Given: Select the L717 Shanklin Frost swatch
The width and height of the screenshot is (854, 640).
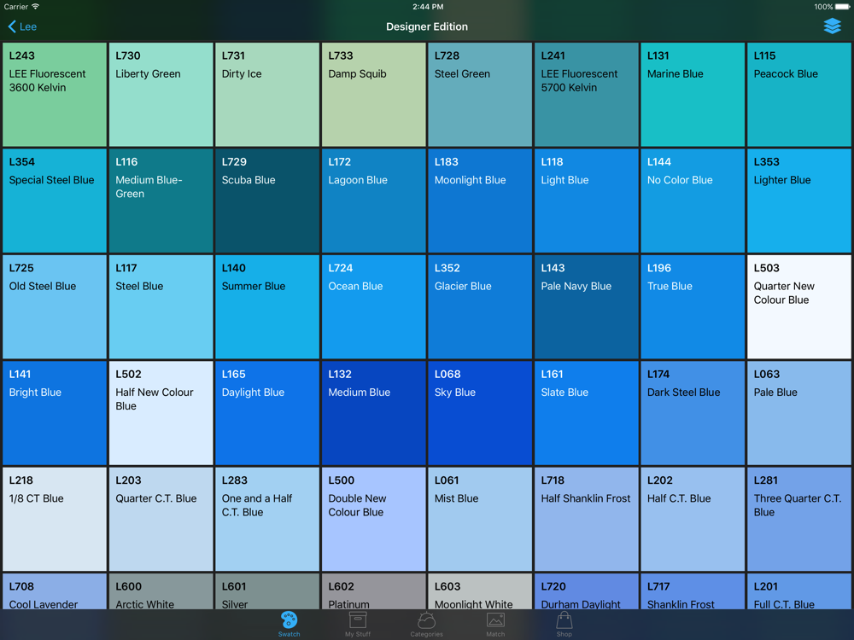Looking at the screenshot, I should click(693, 591).
